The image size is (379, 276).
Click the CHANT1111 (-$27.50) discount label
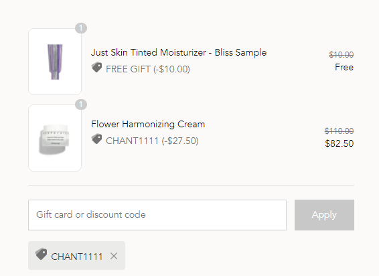point(152,141)
